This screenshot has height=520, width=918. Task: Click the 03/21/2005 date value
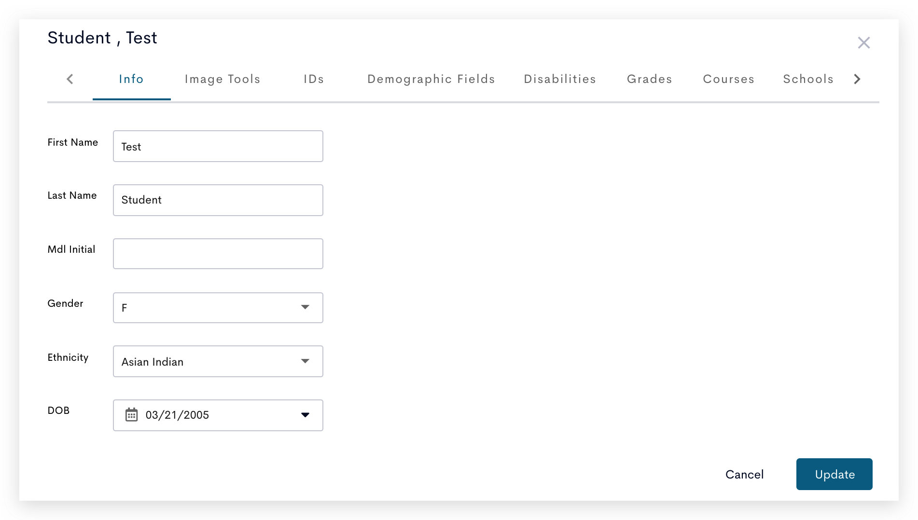177,415
